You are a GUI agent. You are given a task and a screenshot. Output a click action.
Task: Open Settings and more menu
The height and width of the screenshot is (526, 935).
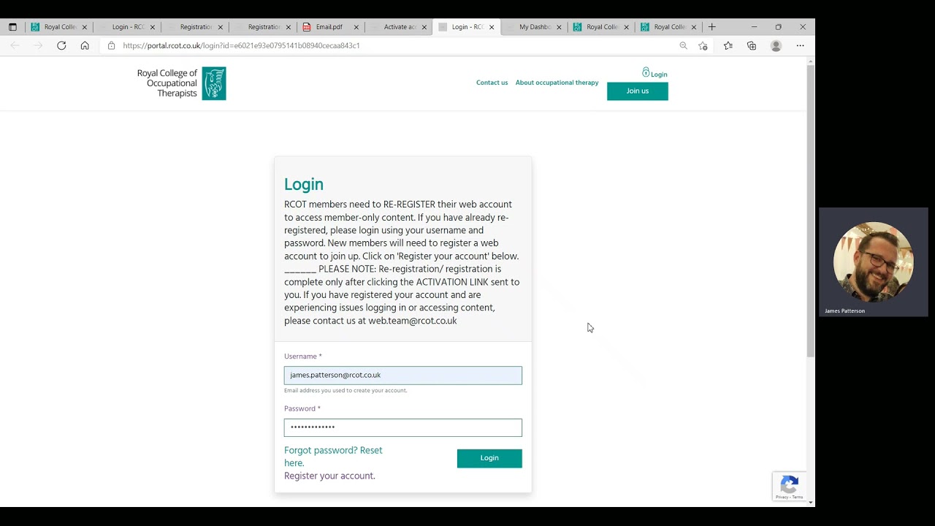(800, 45)
